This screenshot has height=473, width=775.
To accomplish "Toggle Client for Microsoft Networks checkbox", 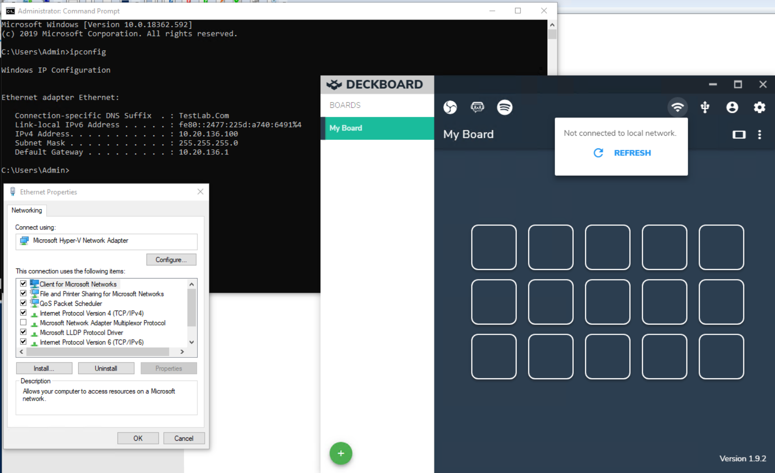I will pyautogui.click(x=23, y=284).
